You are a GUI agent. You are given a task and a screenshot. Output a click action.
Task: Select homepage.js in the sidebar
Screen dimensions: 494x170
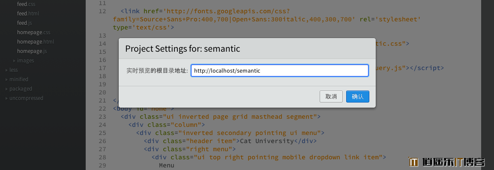(x=32, y=51)
